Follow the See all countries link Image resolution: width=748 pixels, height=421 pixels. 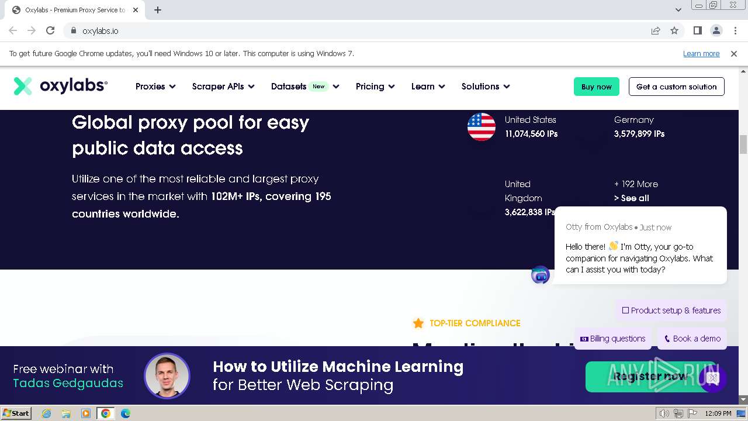[632, 198]
